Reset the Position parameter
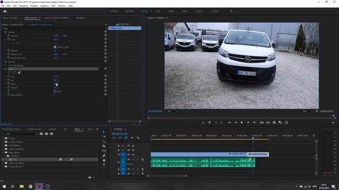 pos(105,35)
